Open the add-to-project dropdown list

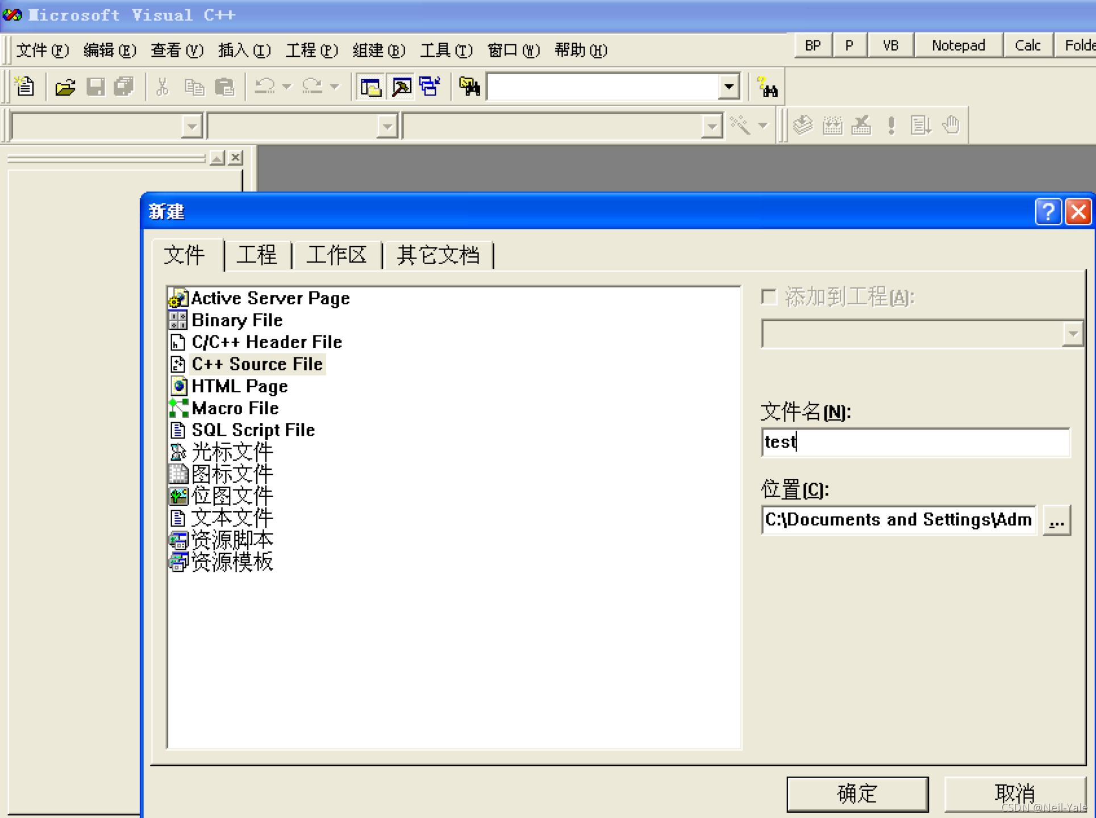point(1072,334)
